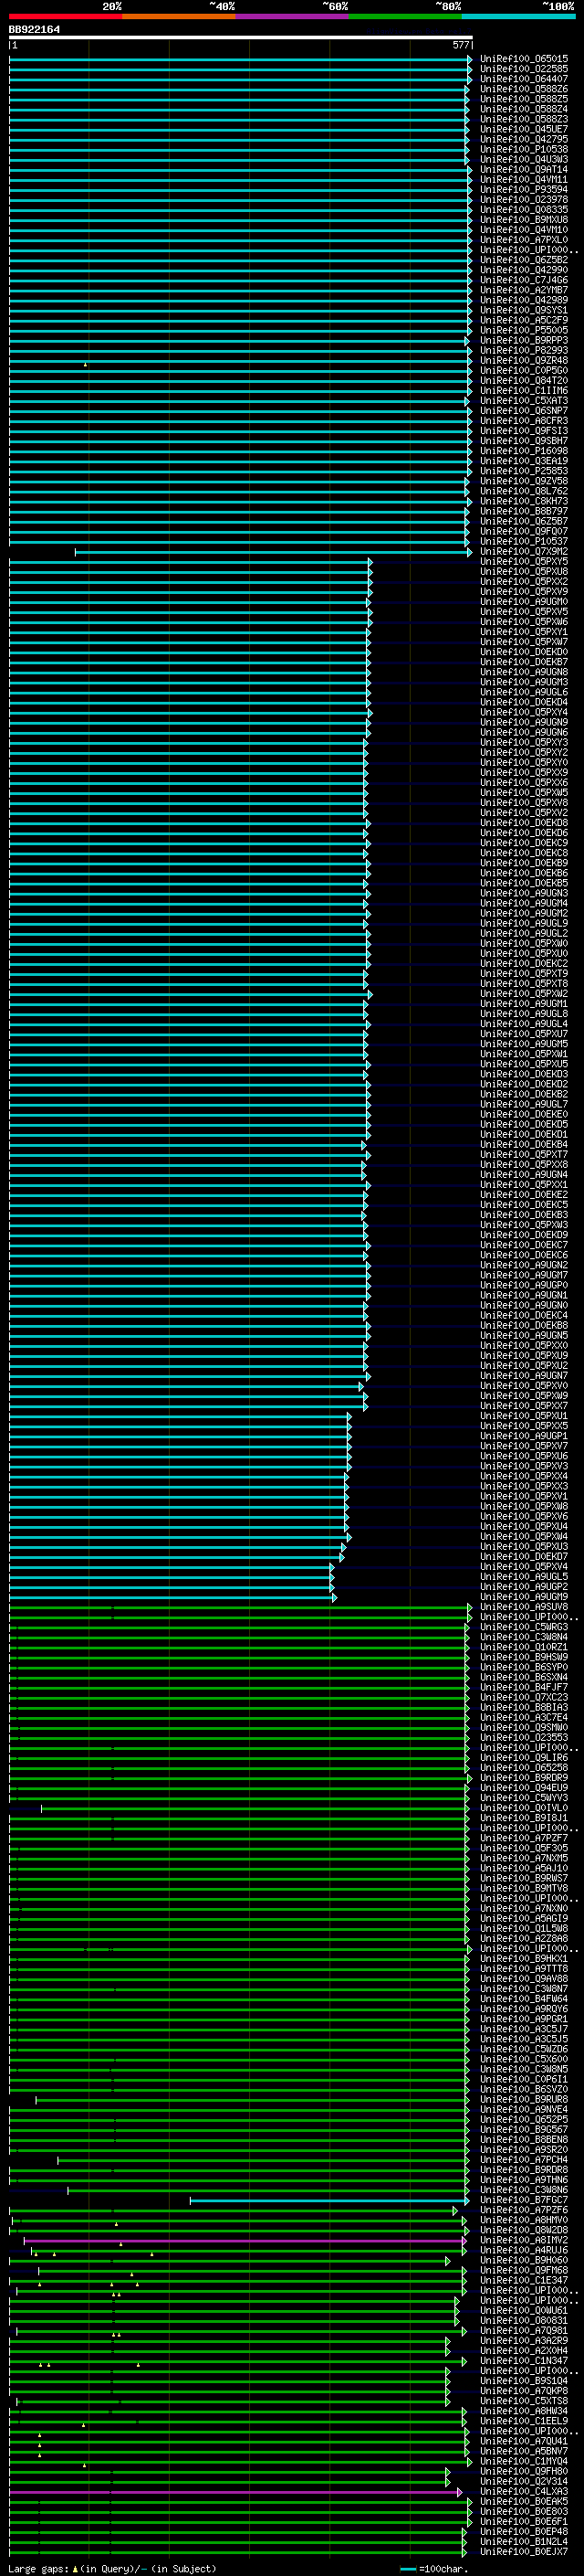
Task: Click the green ~80% identity legend segment
Action: click(405, 16)
